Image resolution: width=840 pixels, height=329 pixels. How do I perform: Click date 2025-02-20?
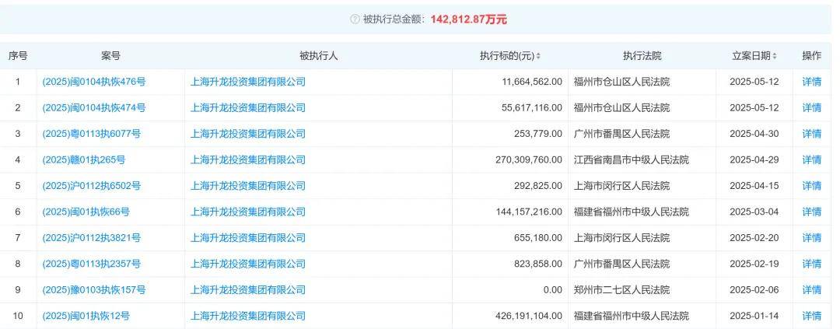coord(754,238)
